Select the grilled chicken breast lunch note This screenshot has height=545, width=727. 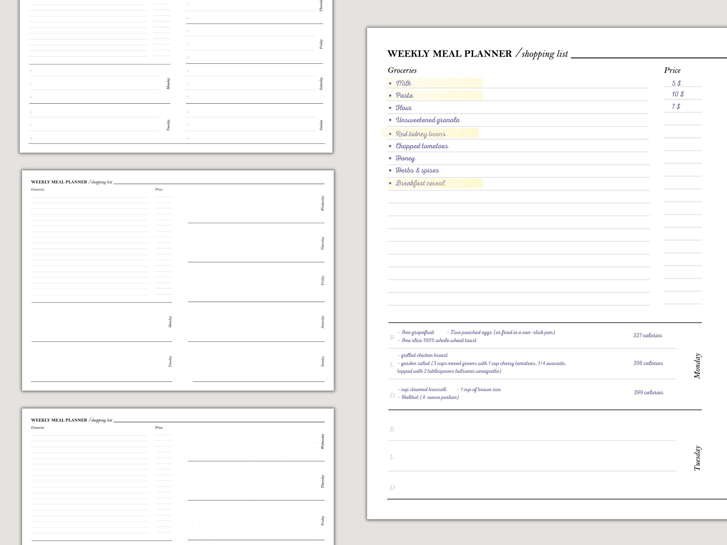(x=424, y=355)
